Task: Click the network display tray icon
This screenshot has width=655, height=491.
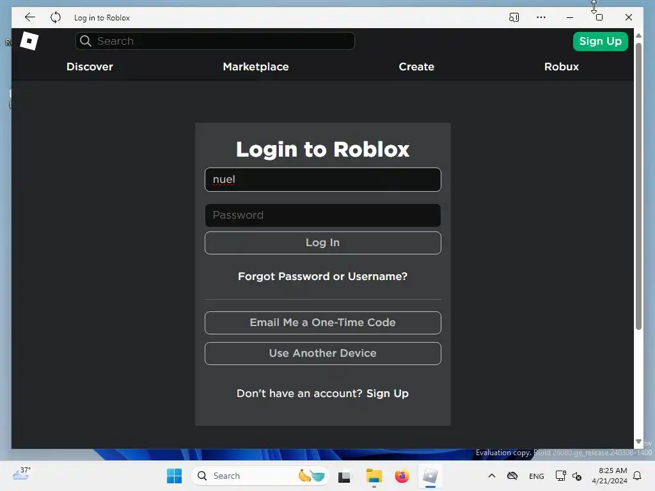Action: 560,476
